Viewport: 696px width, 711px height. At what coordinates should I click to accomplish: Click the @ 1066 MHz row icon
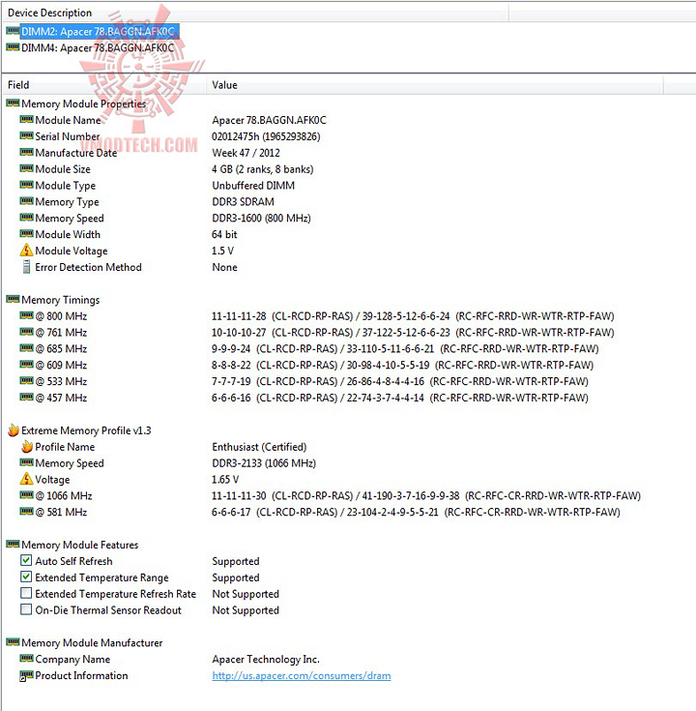pos(27,494)
